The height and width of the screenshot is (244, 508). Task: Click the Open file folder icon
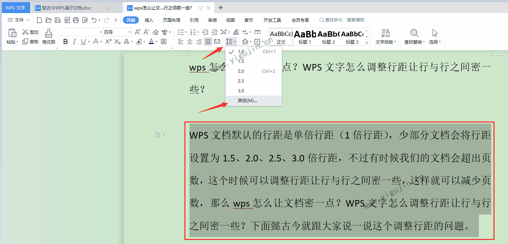tap(49, 20)
